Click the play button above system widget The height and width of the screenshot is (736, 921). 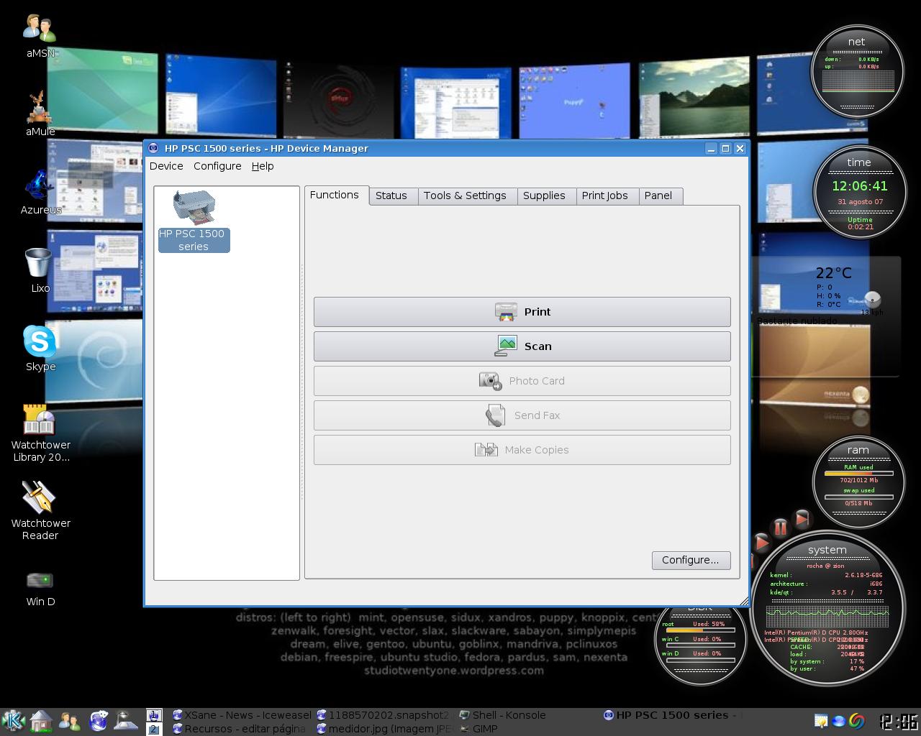click(761, 542)
